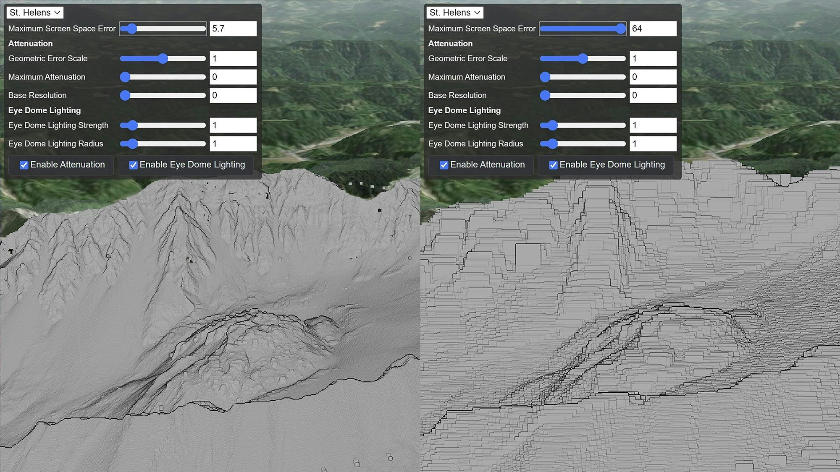Click left Eye Dome Lighting Strength value field
The image size is (840, 472).
click(233, 125)
